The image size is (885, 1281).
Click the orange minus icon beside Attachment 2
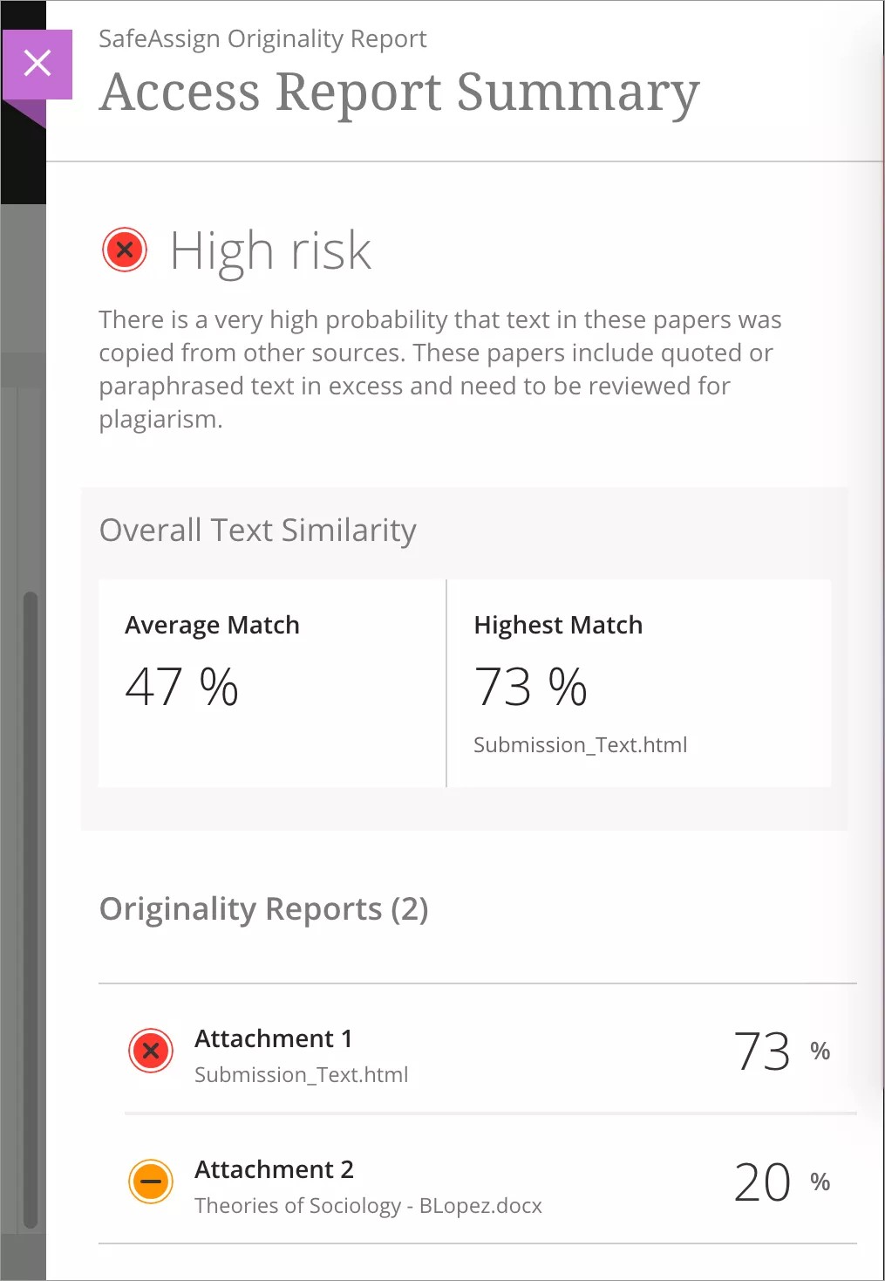151,1182
